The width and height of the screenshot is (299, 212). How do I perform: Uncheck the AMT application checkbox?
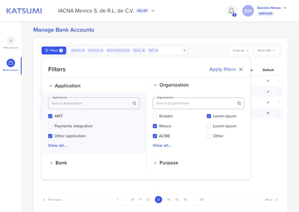coord(50,116)
